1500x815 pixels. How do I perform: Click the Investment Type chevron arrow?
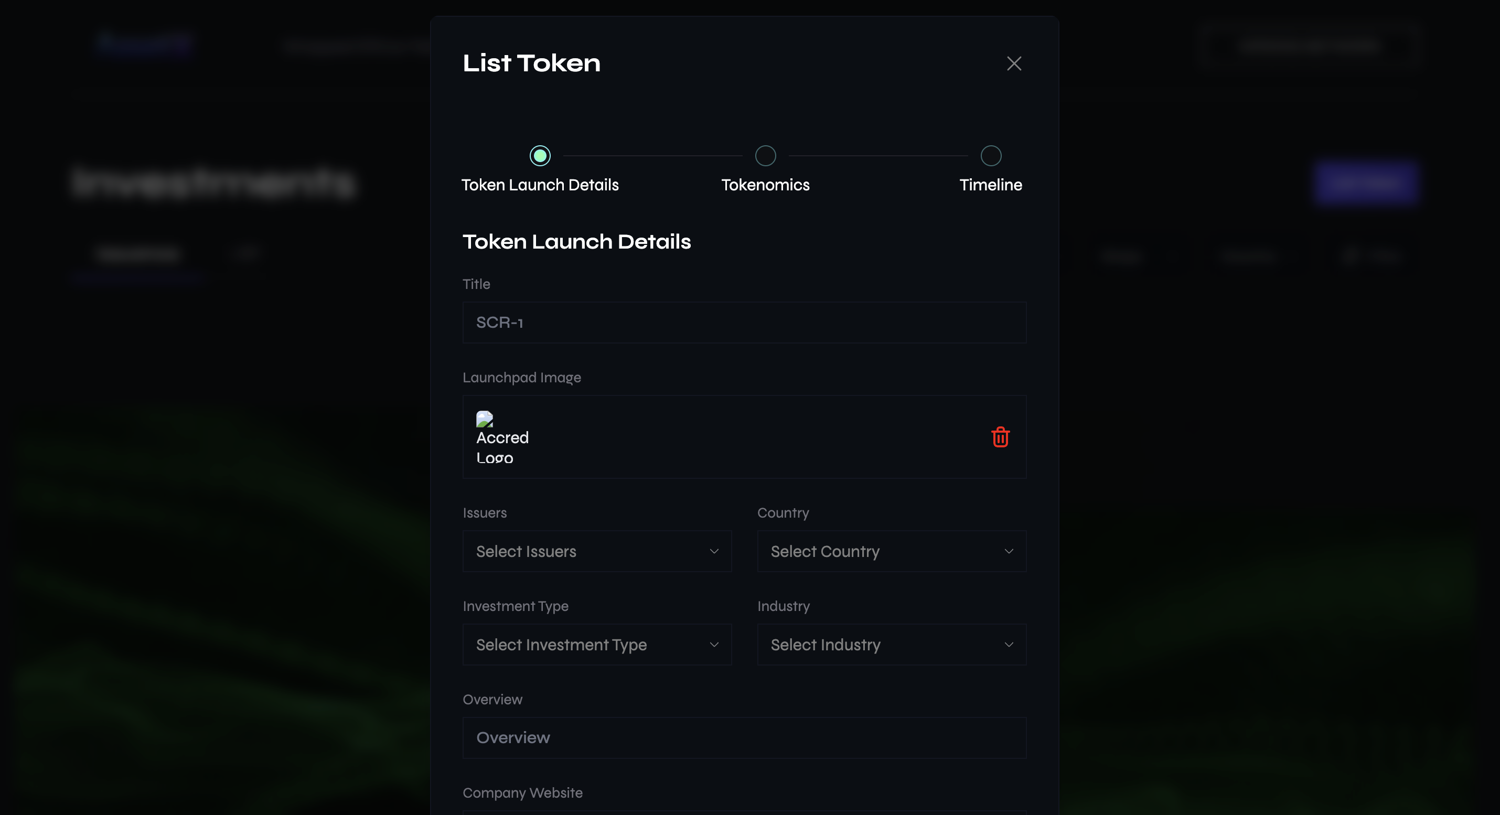coord(714,645)
